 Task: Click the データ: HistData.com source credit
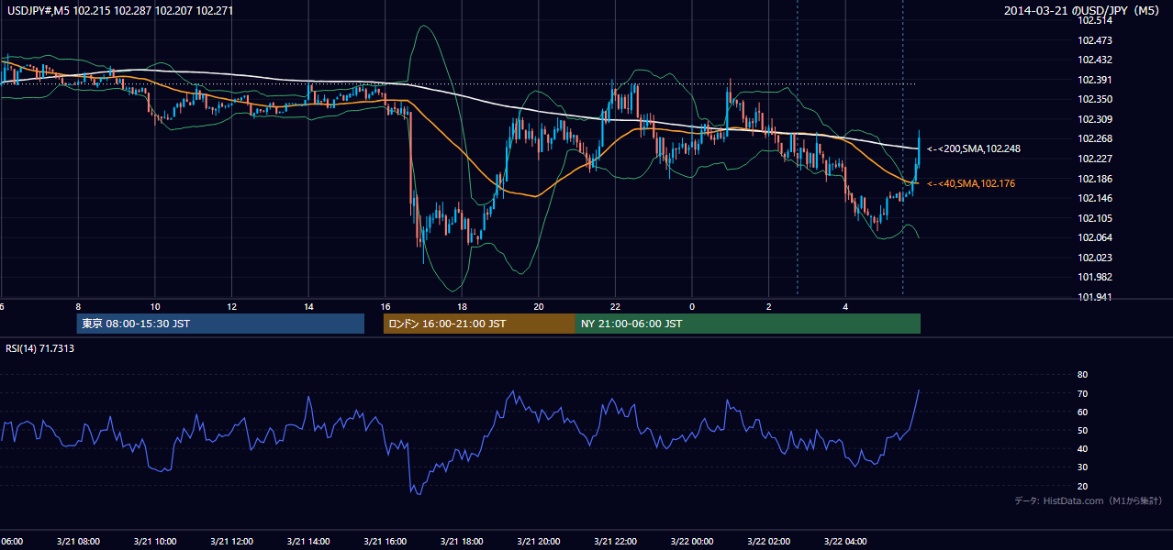1089,500
